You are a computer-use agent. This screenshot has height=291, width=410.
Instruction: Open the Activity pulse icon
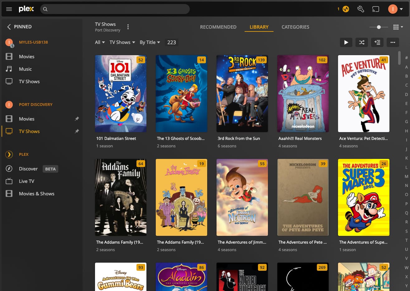pyautogui.click(x=346, y=9)
